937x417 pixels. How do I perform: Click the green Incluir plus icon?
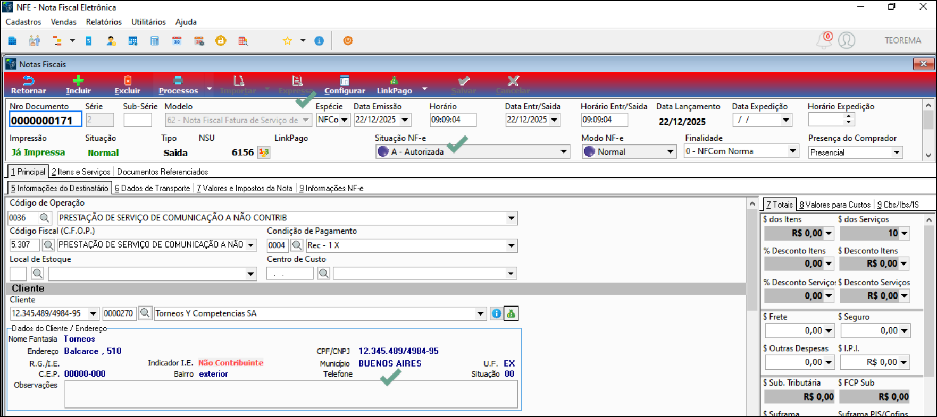pos(78,81)
